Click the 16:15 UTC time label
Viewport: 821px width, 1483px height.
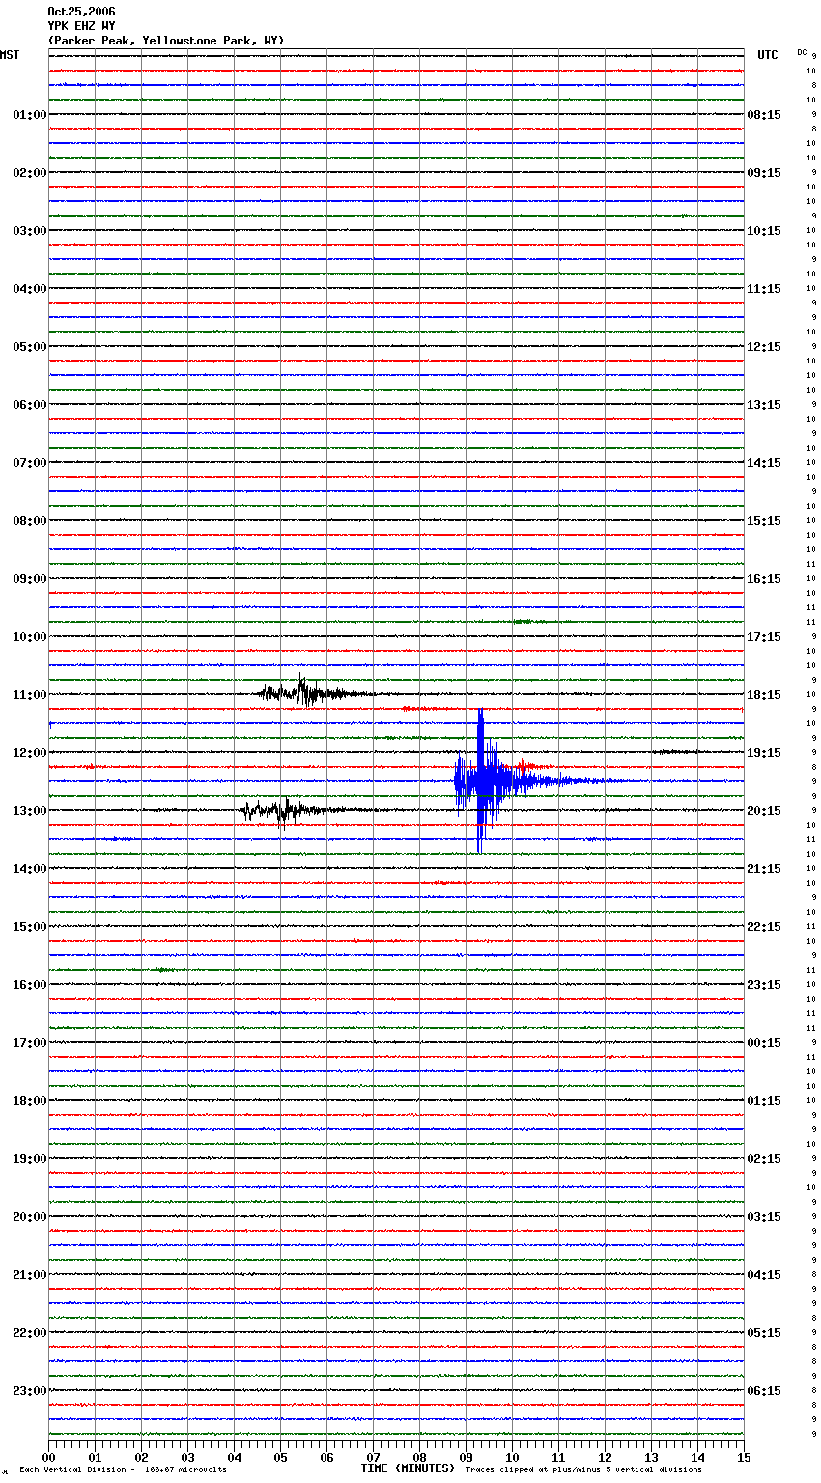click(764, 579)
